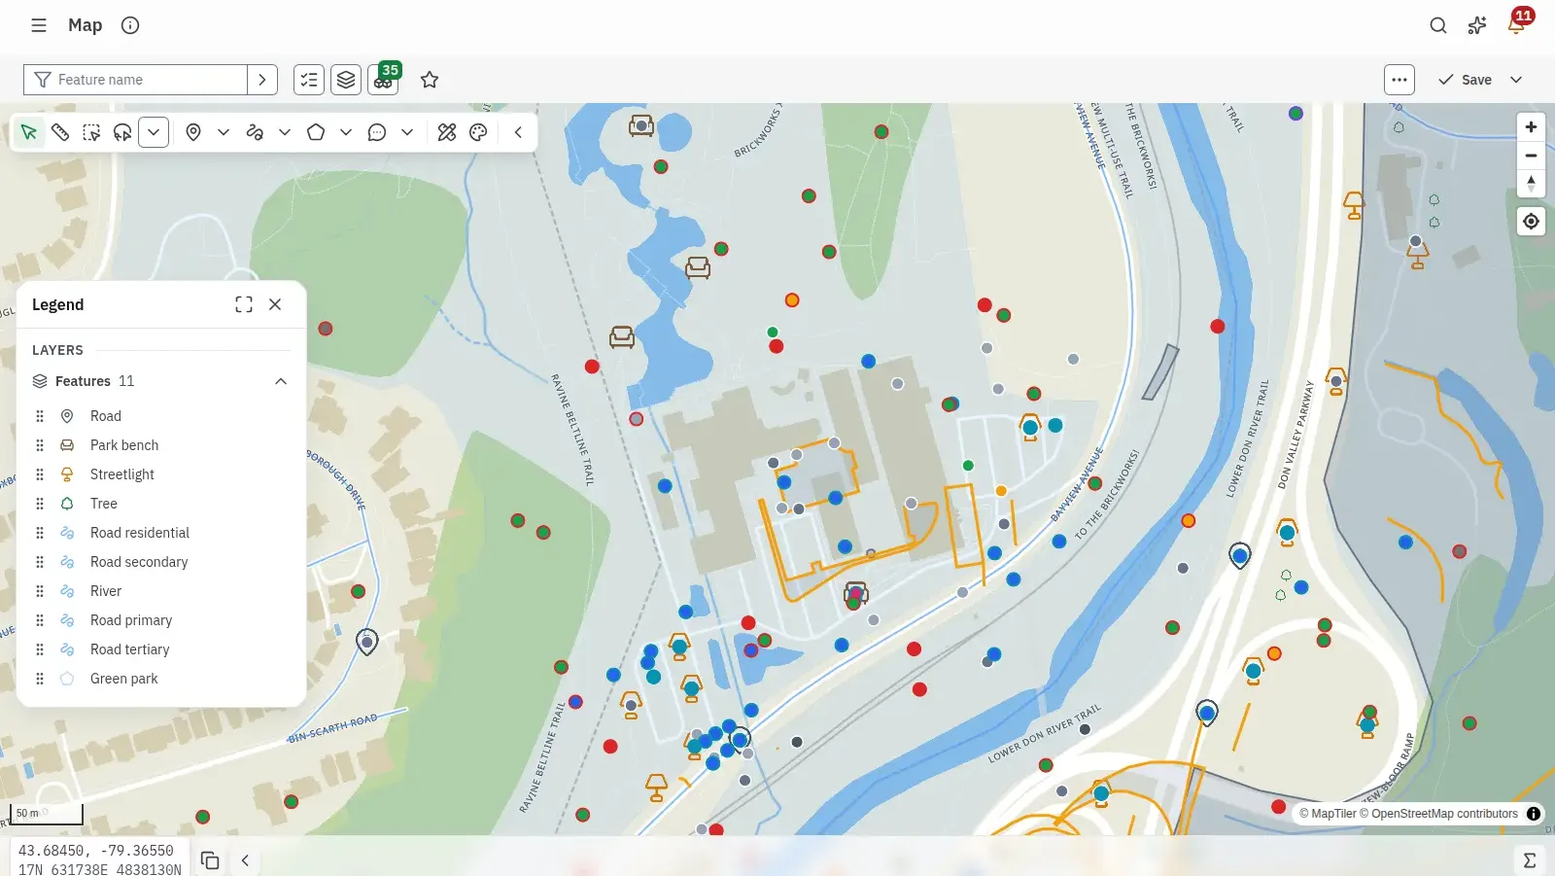Screen dimensions: 1555x876
Task: Expand the line tool options
Action: point(285,132)
